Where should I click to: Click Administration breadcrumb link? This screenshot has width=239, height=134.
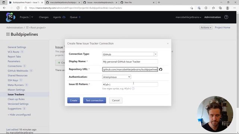coord(15,28)
